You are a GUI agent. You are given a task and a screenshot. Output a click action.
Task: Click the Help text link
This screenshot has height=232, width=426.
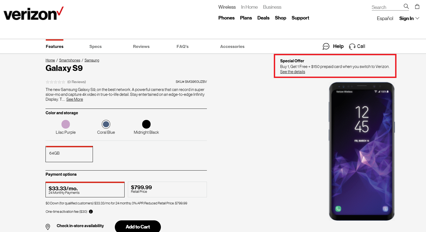(338, 46)
